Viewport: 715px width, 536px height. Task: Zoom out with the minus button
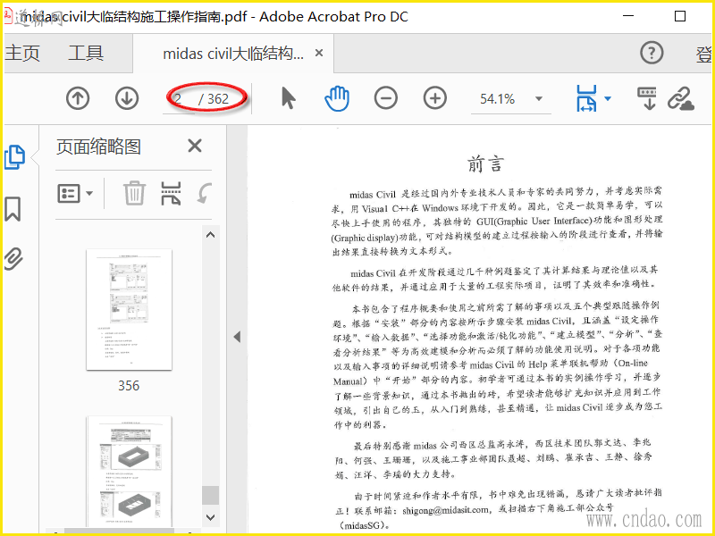click(386, 98)
